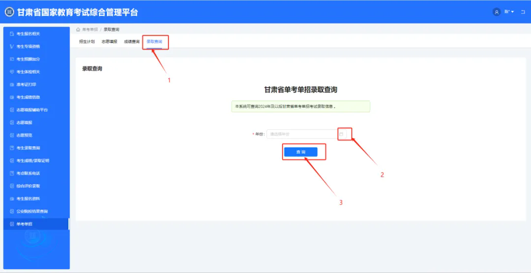This screenshot has height=273, width=531.
Task: Click the icon beside 志愿预览
Action: coord(12,136)
